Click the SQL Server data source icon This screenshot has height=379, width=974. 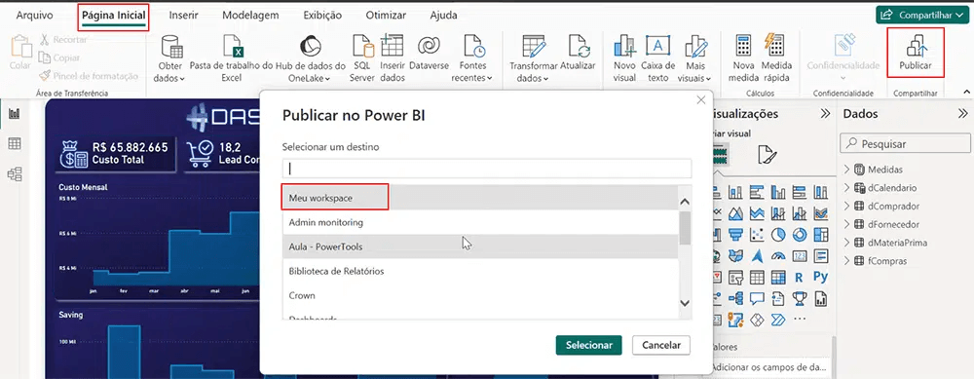pyautogui.click(x=362, y=46)
